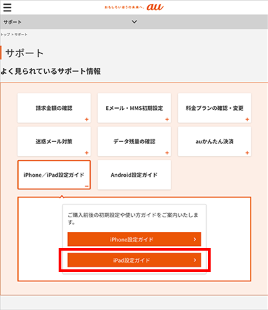
Task: Click the plus icon on データ残量の確認
Action: [x=167, y=153]
